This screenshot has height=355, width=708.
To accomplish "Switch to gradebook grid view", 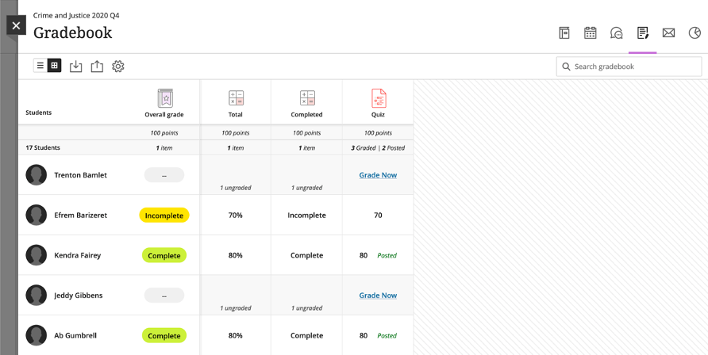I will point(54,66).
